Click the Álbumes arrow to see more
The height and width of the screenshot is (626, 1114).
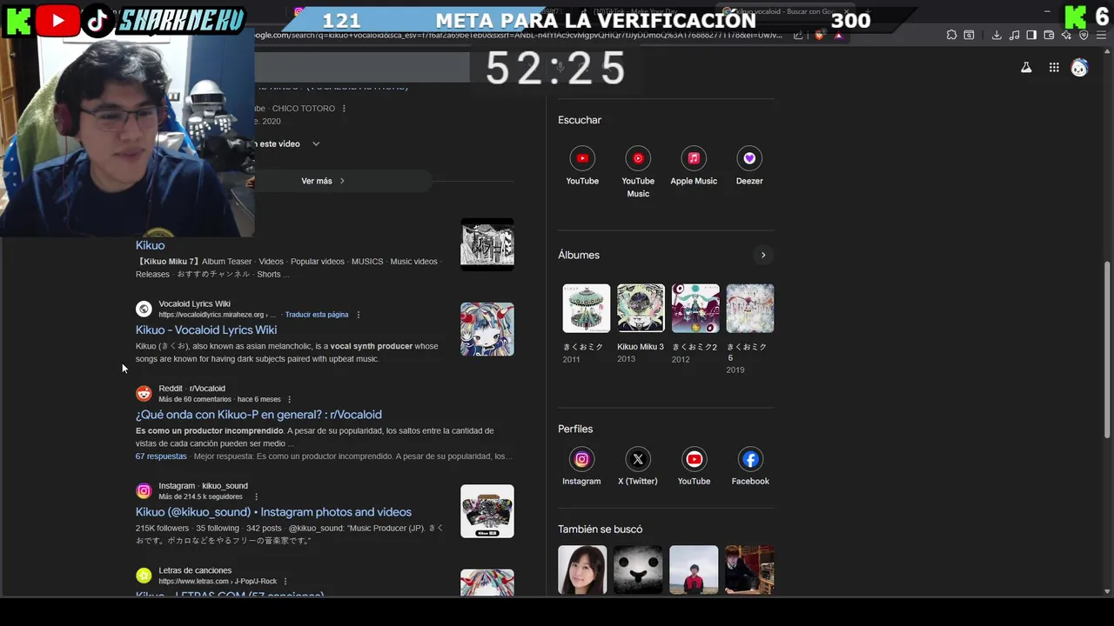click(763, 255)
